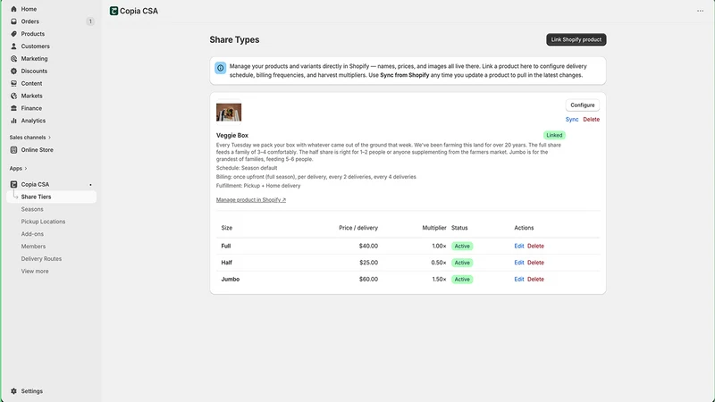Click the Marketing target icon

(13, 58)
